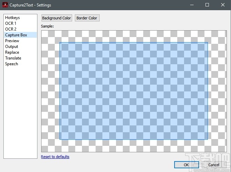This screenshot has height=172, width=231.
Task: Minimize the Capture2Text Settings window
Action: tap(192, 5)
